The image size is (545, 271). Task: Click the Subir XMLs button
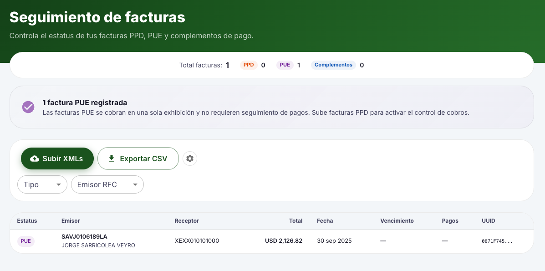(57, 159)
